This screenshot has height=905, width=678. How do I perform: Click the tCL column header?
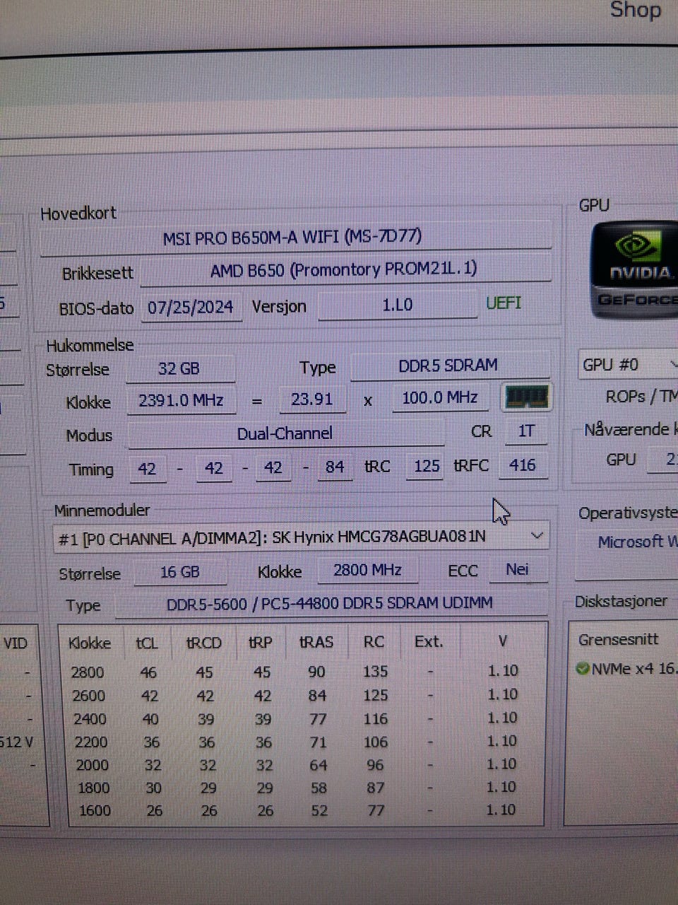[x=147, y=643]
